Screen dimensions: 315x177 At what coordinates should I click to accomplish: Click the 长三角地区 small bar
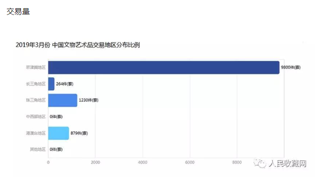point(51,84)
